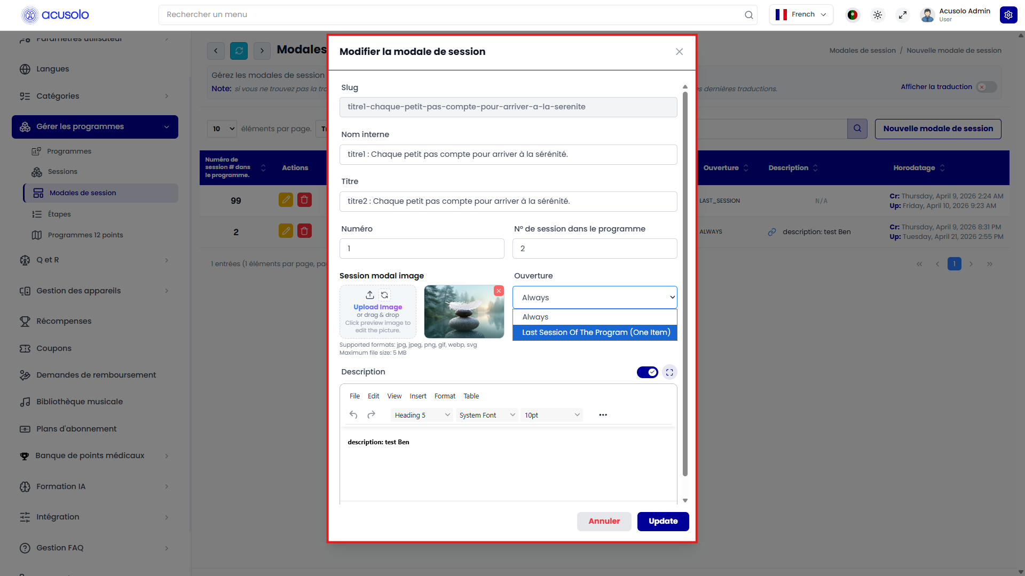
Task: Click Modales de session breadcrumb link
Action: pos(862,51)
